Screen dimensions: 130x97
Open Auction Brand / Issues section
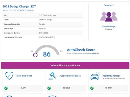point(70,76)
